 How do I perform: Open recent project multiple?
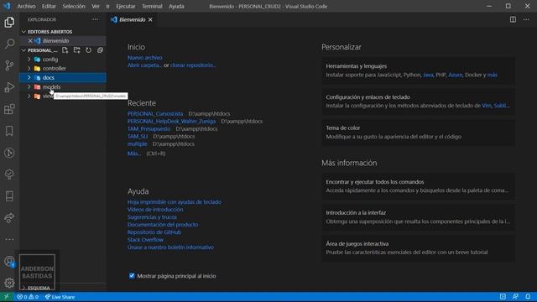pos(137,143)
